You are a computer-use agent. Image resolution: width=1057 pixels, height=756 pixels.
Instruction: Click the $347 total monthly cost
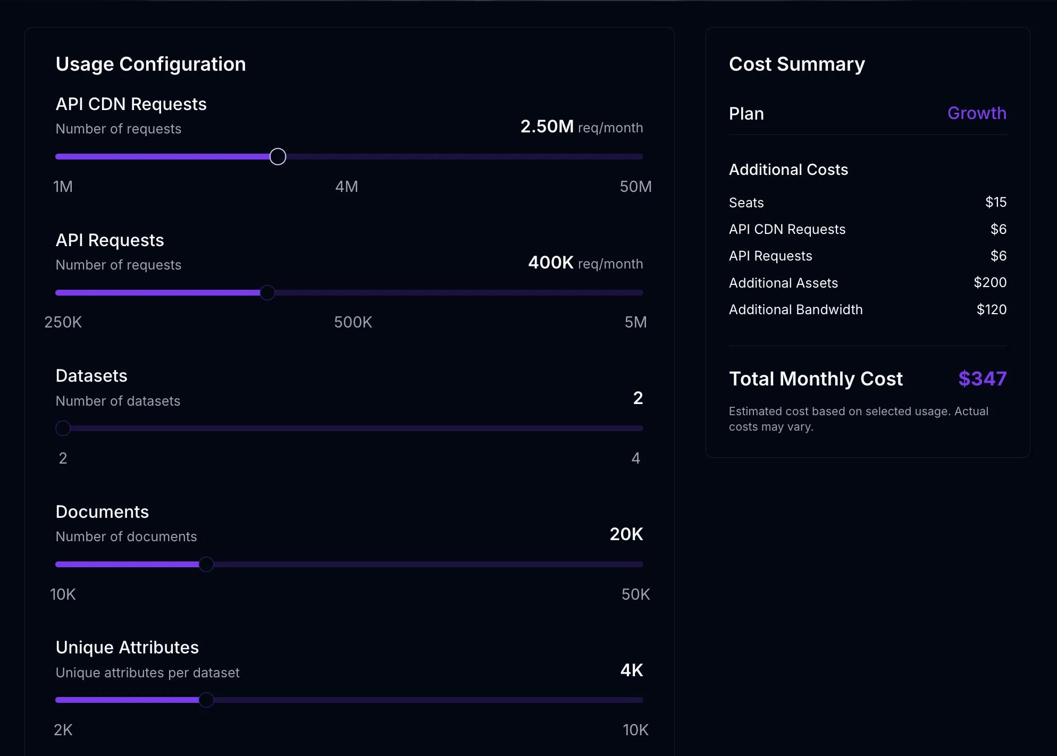coord(982,379)
